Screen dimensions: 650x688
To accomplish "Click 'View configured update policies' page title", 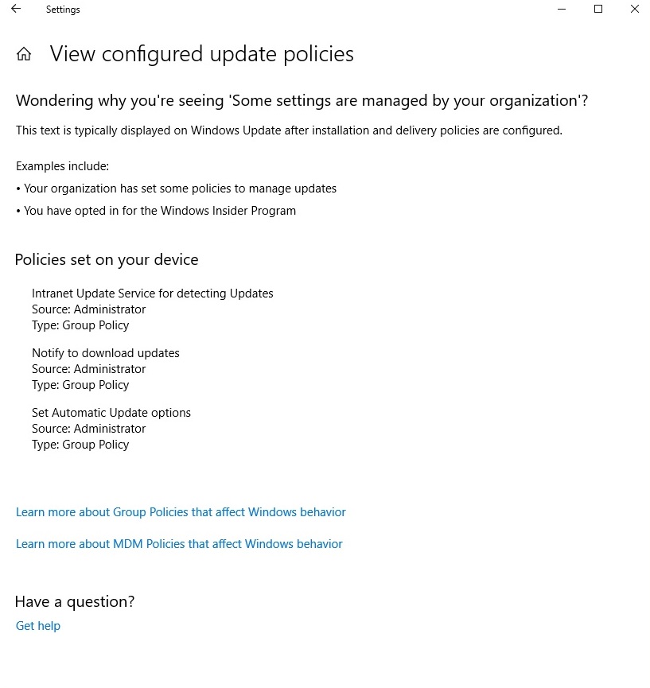I will [x=202, y=53].
